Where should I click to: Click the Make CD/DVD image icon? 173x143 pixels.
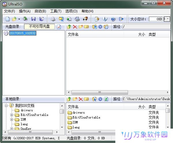(53, 19)
